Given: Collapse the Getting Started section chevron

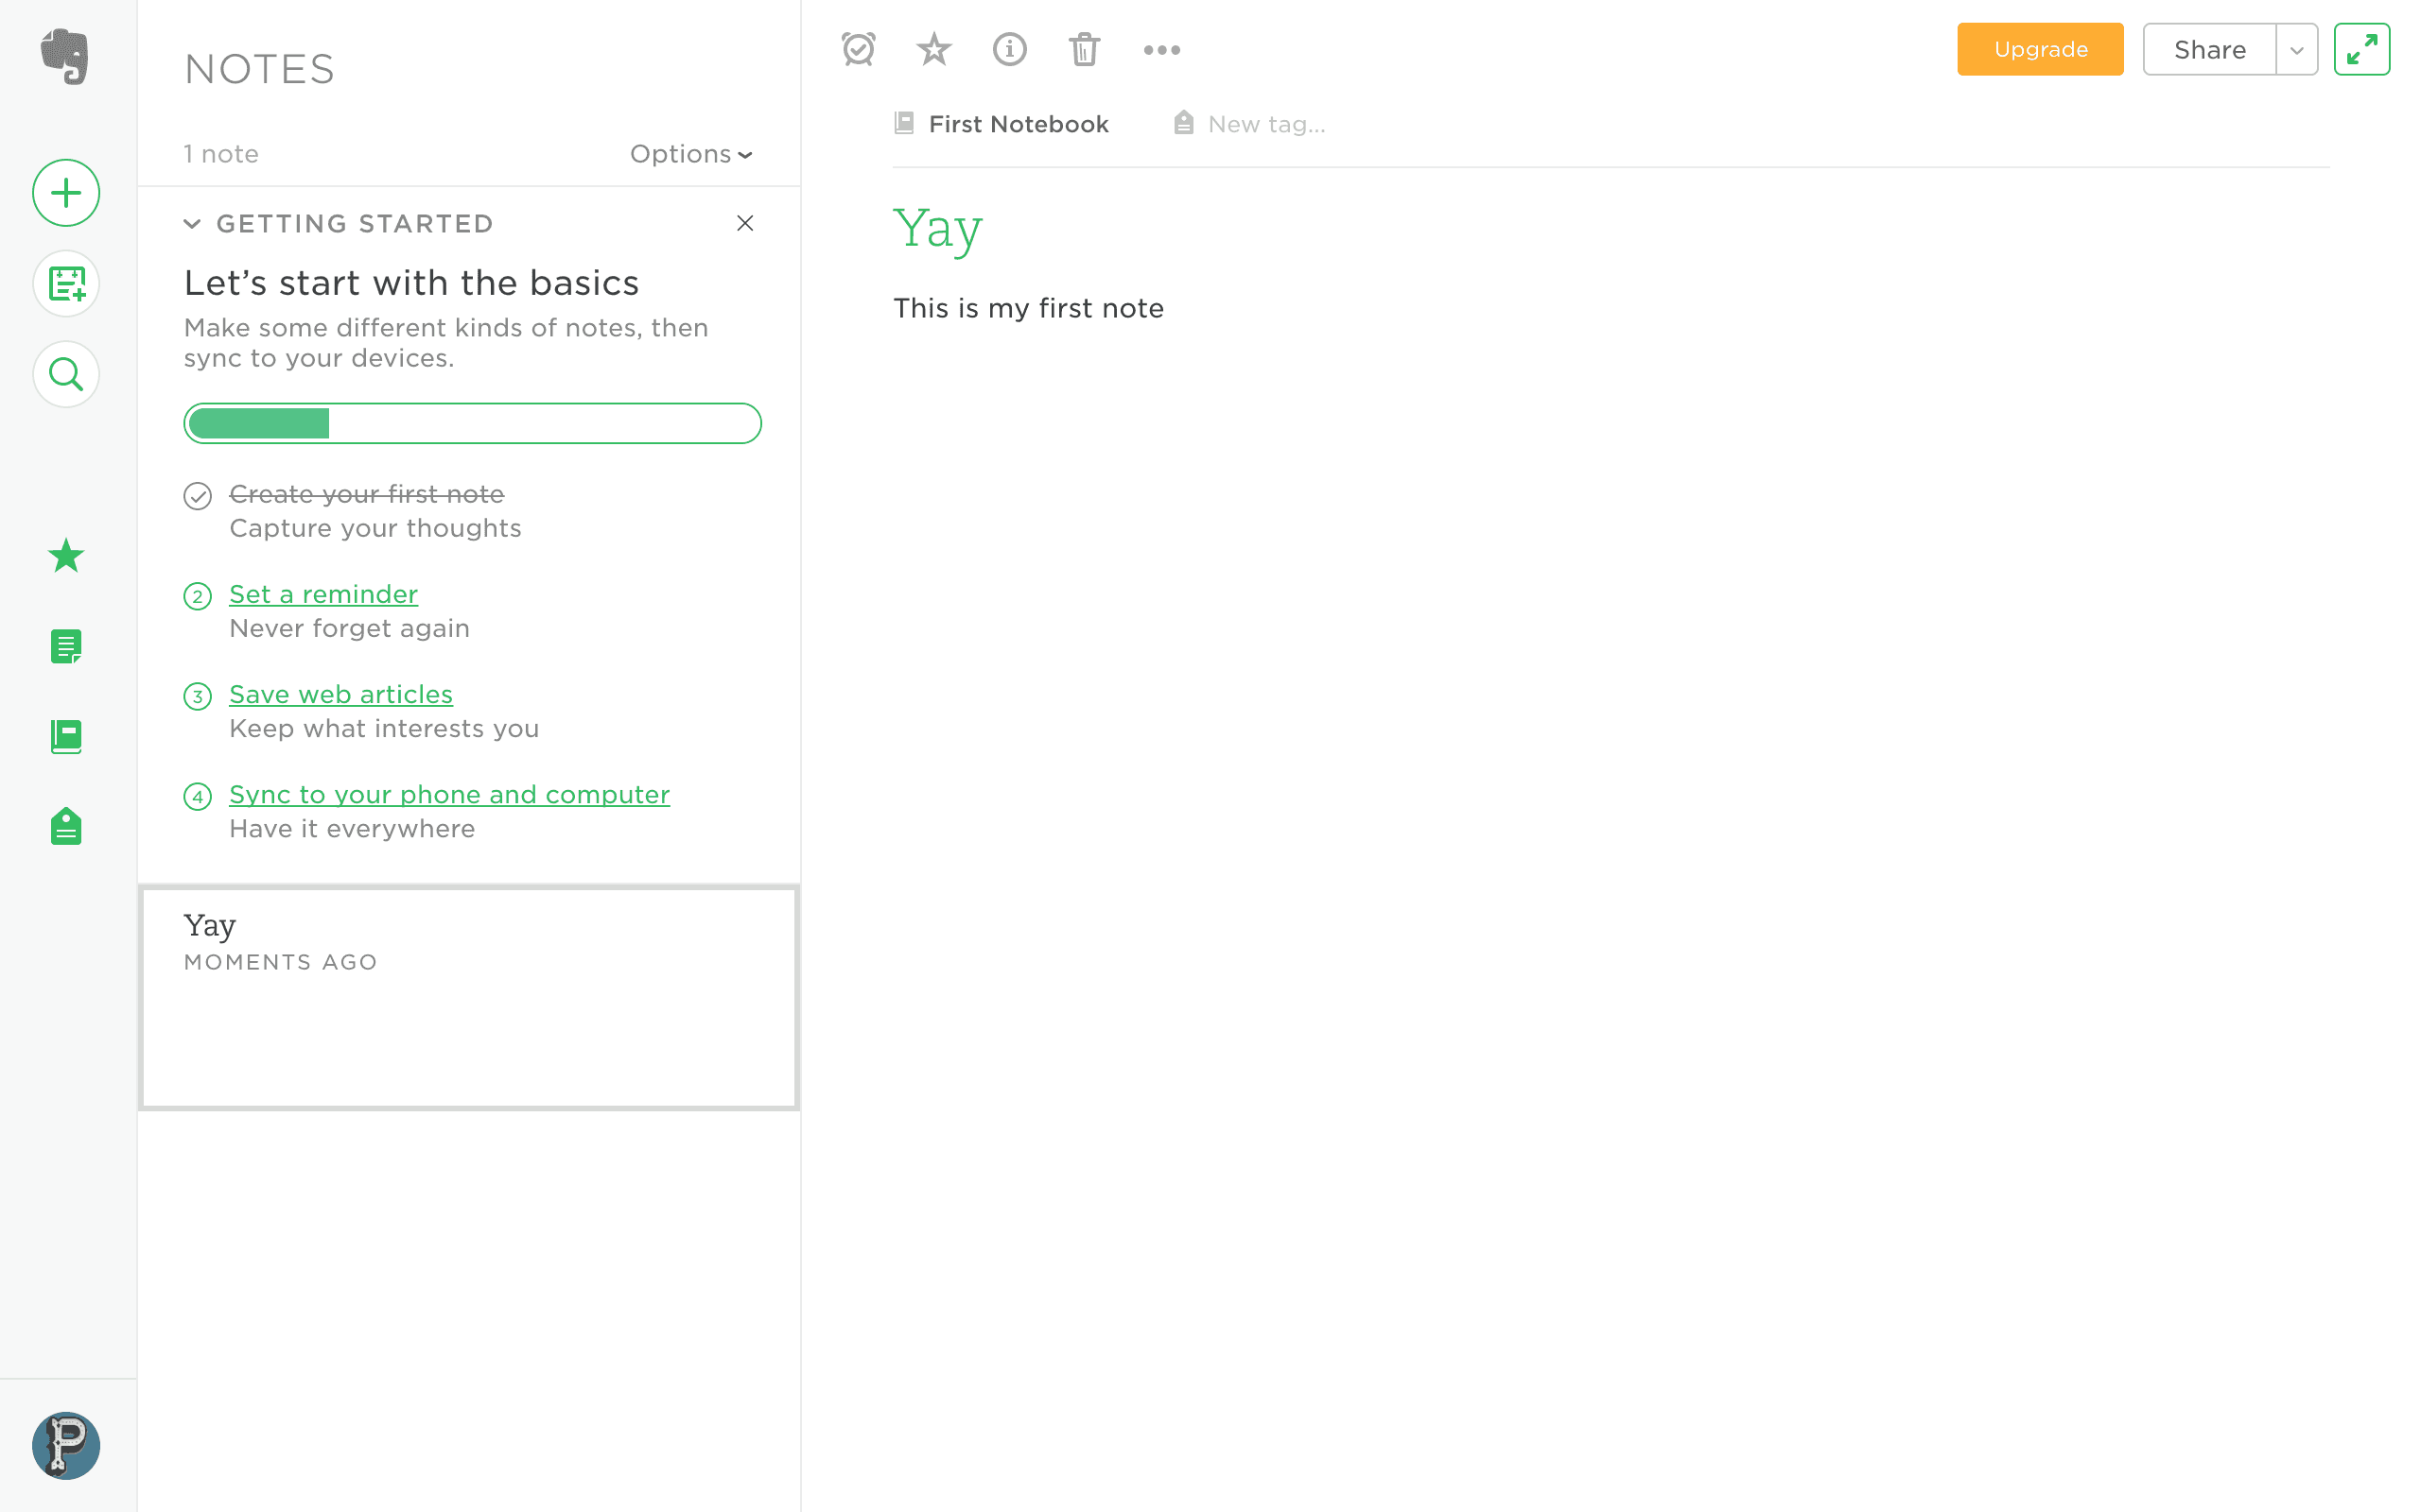Looking at the screenshot, I should 192,223.
